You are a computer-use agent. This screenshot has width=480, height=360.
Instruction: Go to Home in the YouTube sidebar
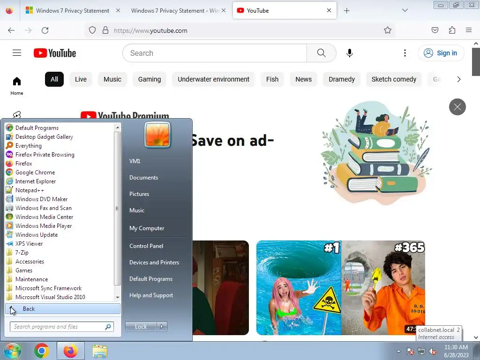click(x=17, y=86)
